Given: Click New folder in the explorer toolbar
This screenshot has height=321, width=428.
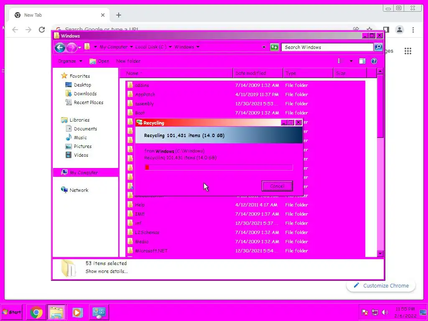Looking at the screenshot, I should click(128, 61).
